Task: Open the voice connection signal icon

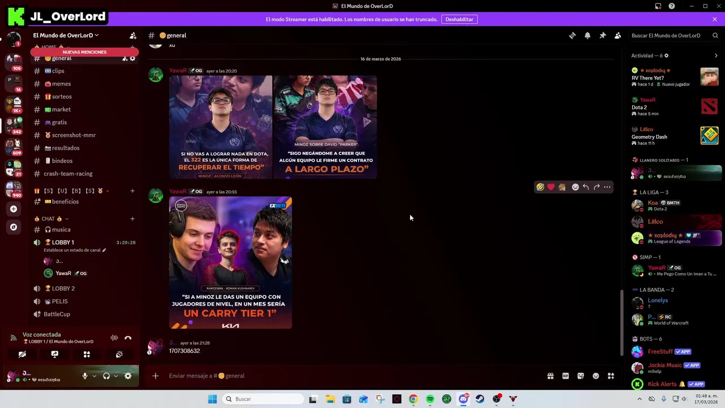Action: (13, 338)
